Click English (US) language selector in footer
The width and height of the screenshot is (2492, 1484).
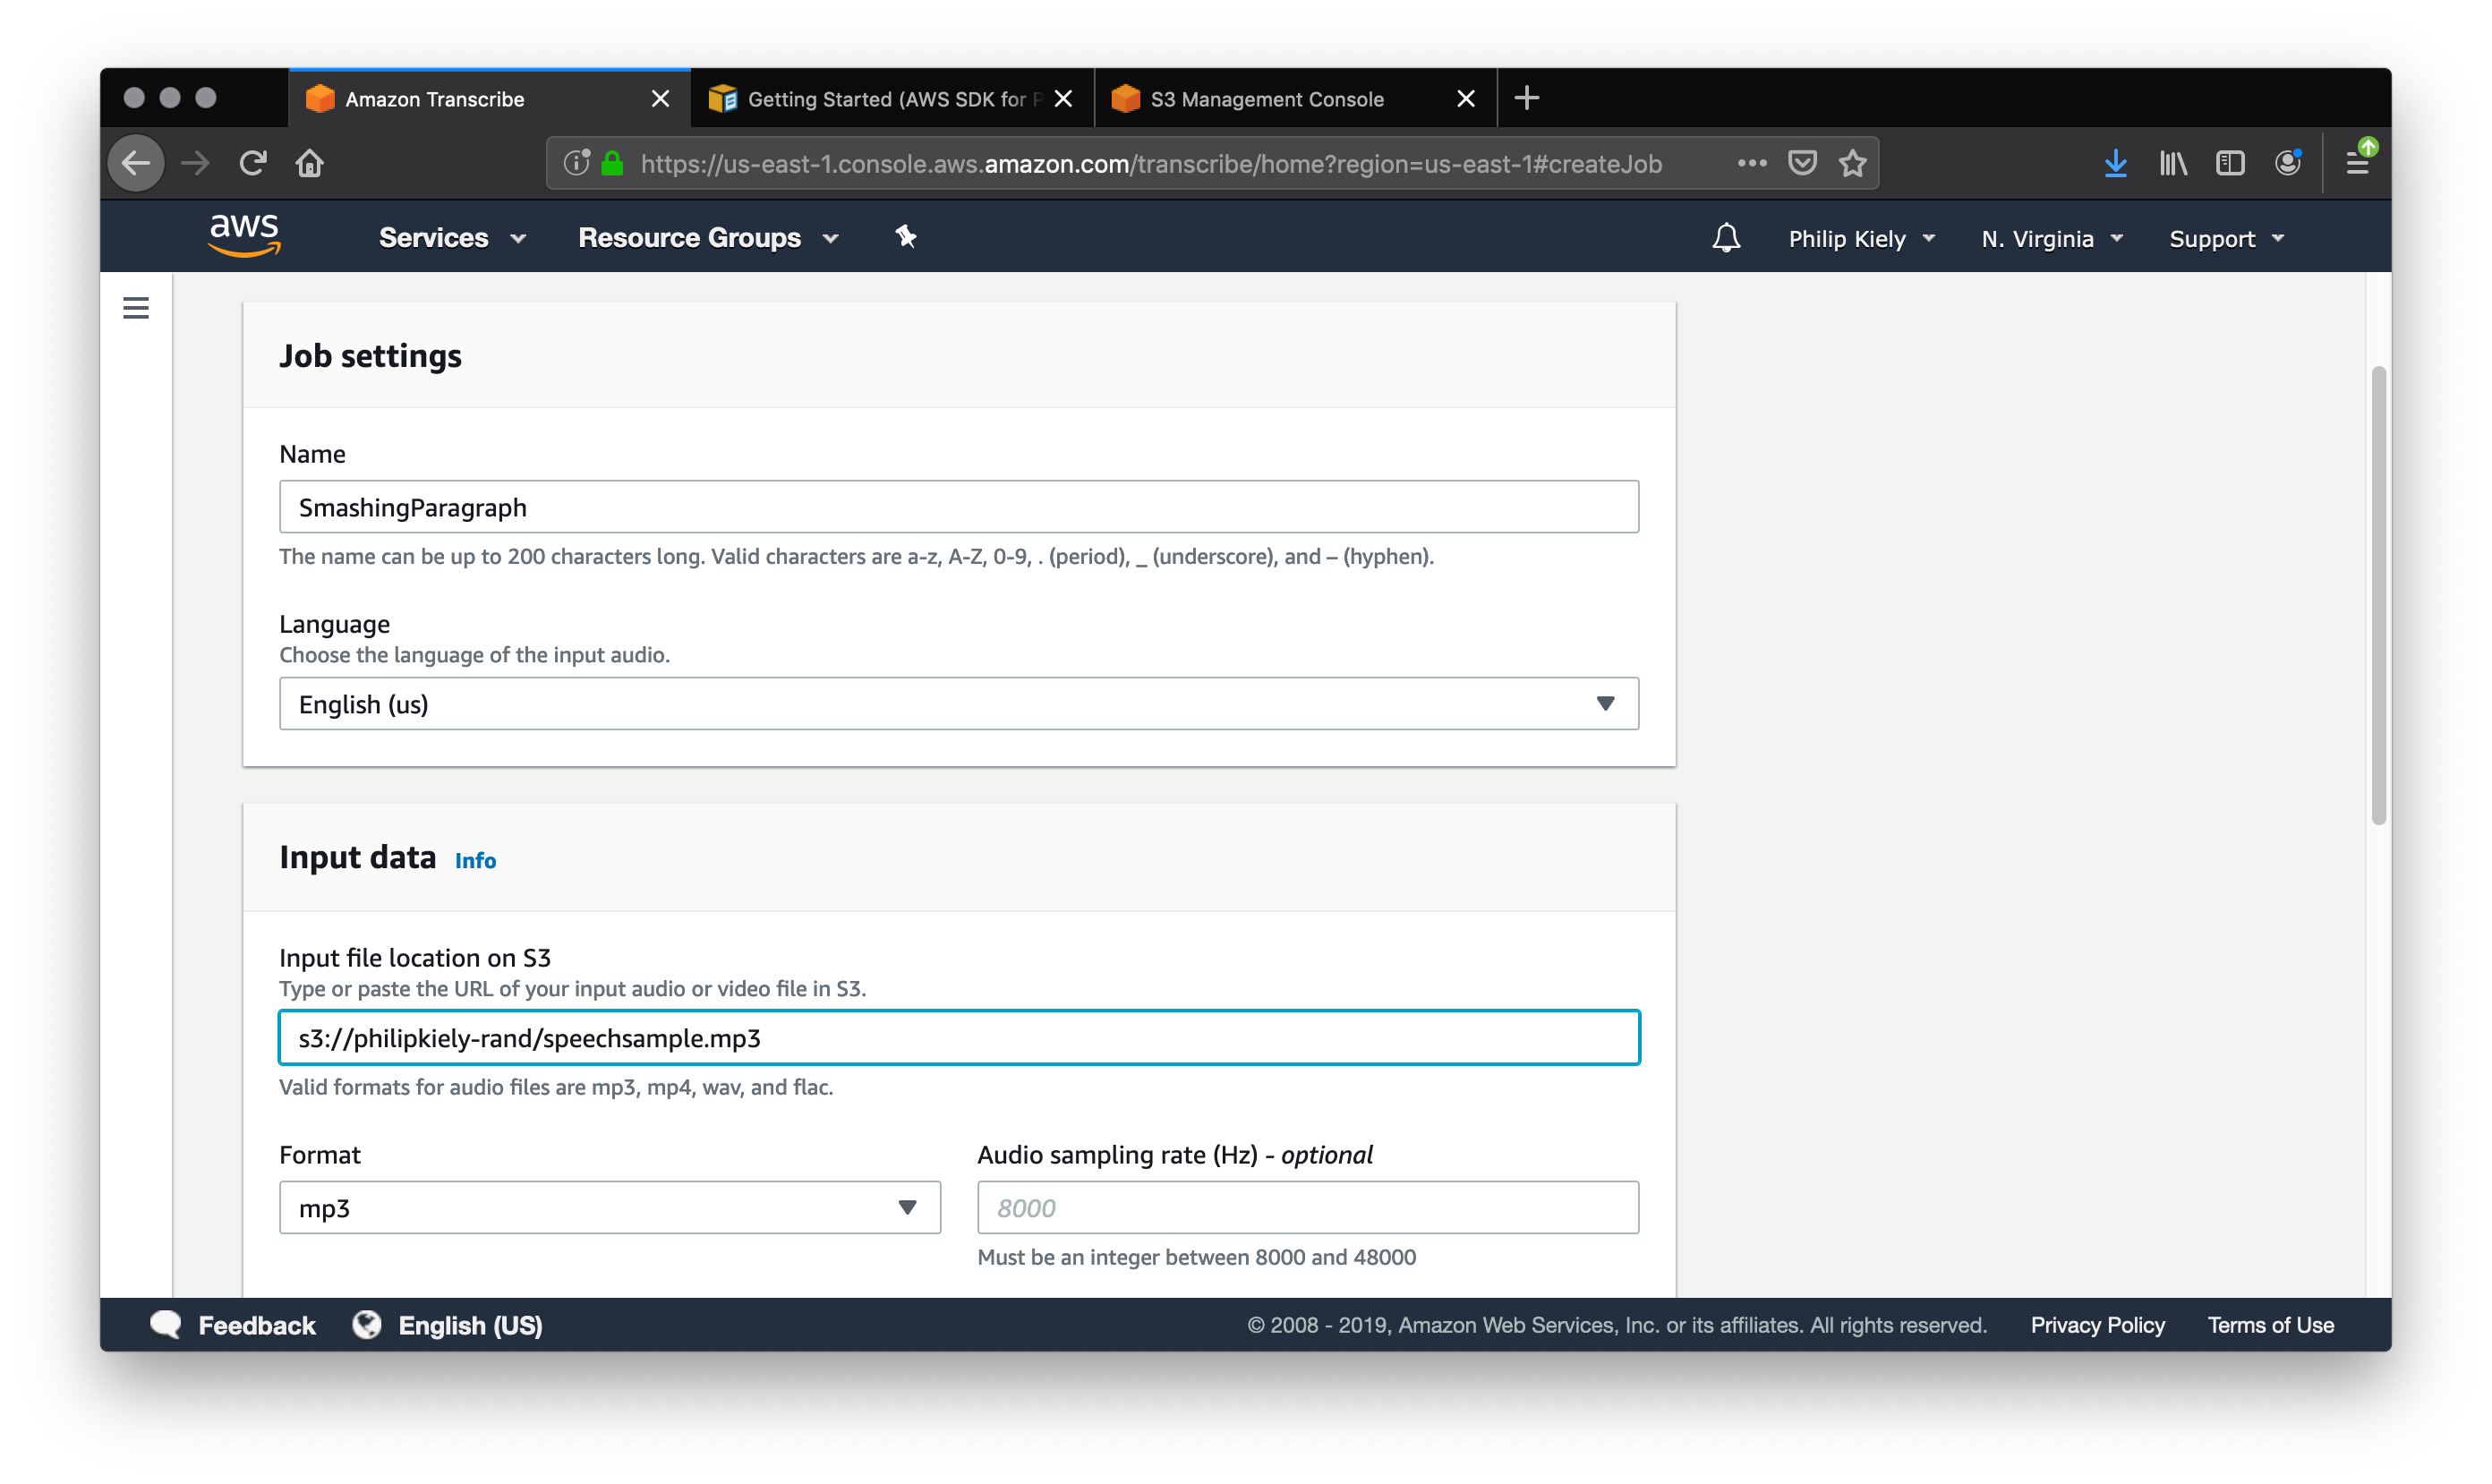[470, 1324]
